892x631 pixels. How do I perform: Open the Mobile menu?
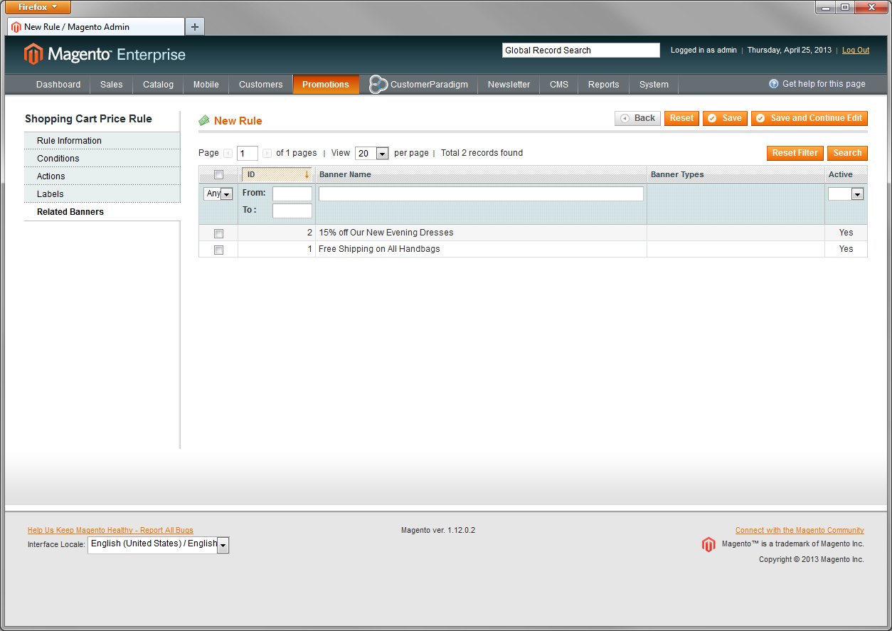click(206, 84)
